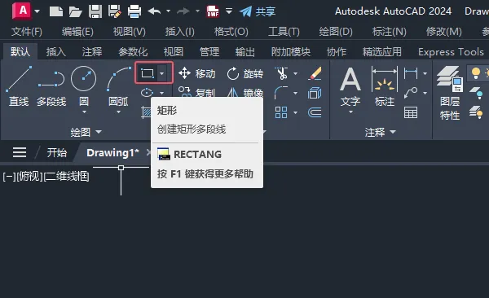Viewport: 489px width, 298px height.
Task: Select the erase tool (eraser icon)
Action: click(315, 73)
